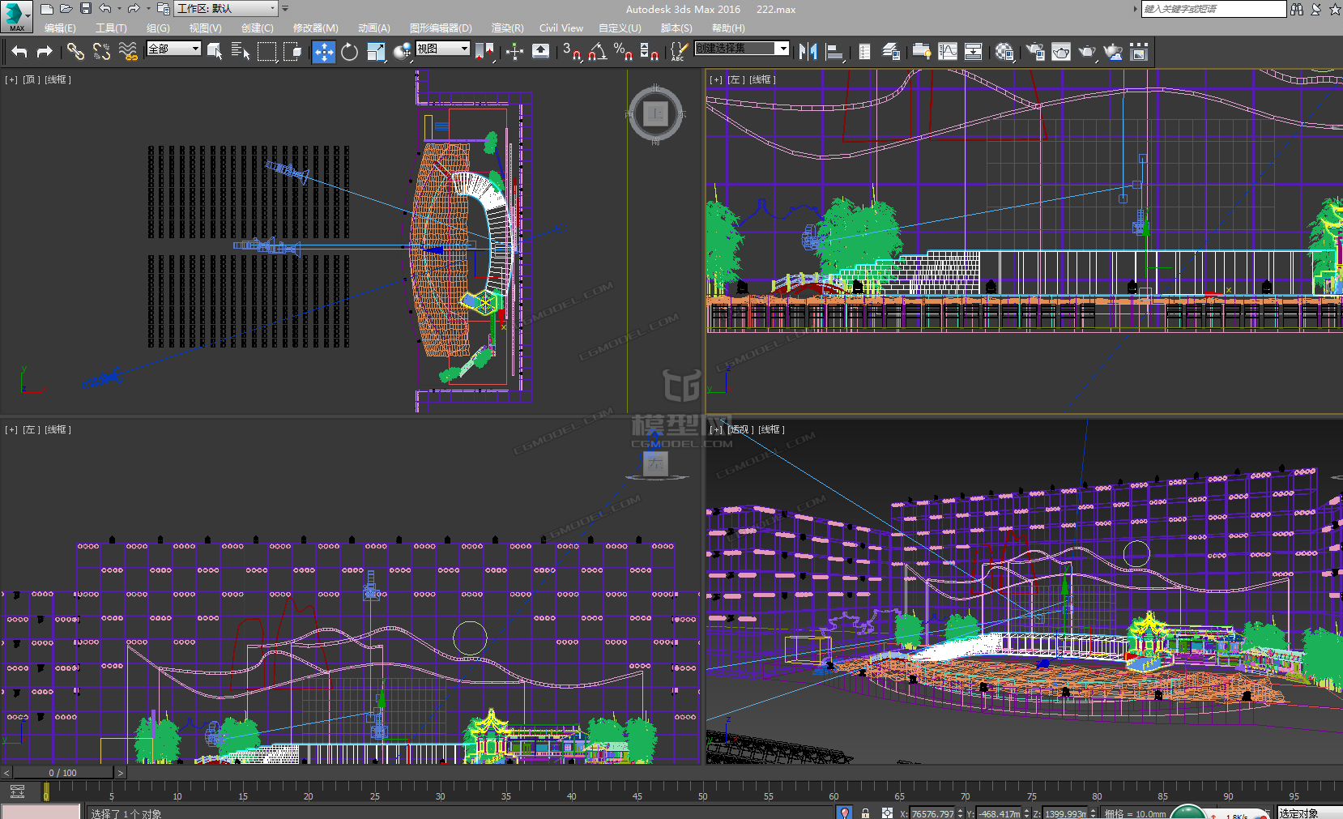Click the [线框] shading label of top viewport

tap(58, 79)
